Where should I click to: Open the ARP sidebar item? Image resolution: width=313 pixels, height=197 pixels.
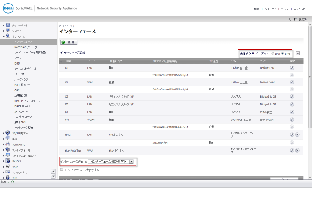[x=17, y=90]
